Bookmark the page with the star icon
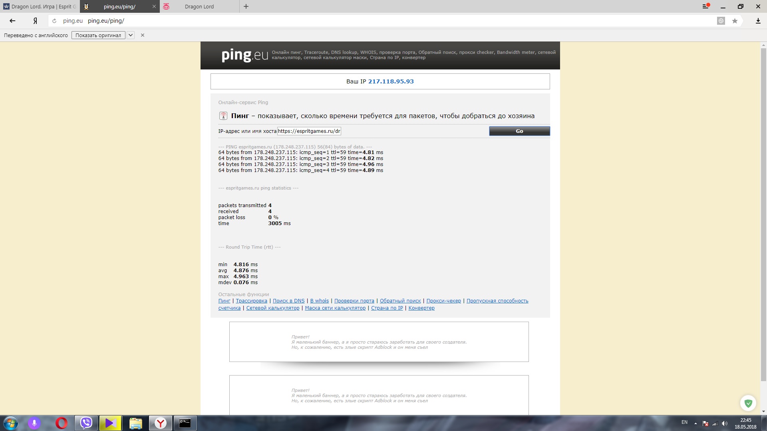The width and height of the screenshot is (767, 431). 735,21
